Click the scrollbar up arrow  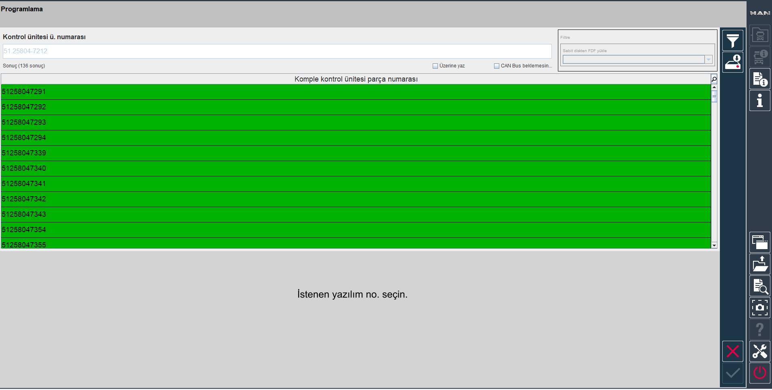pyautogui.click(x=714, y=87)
